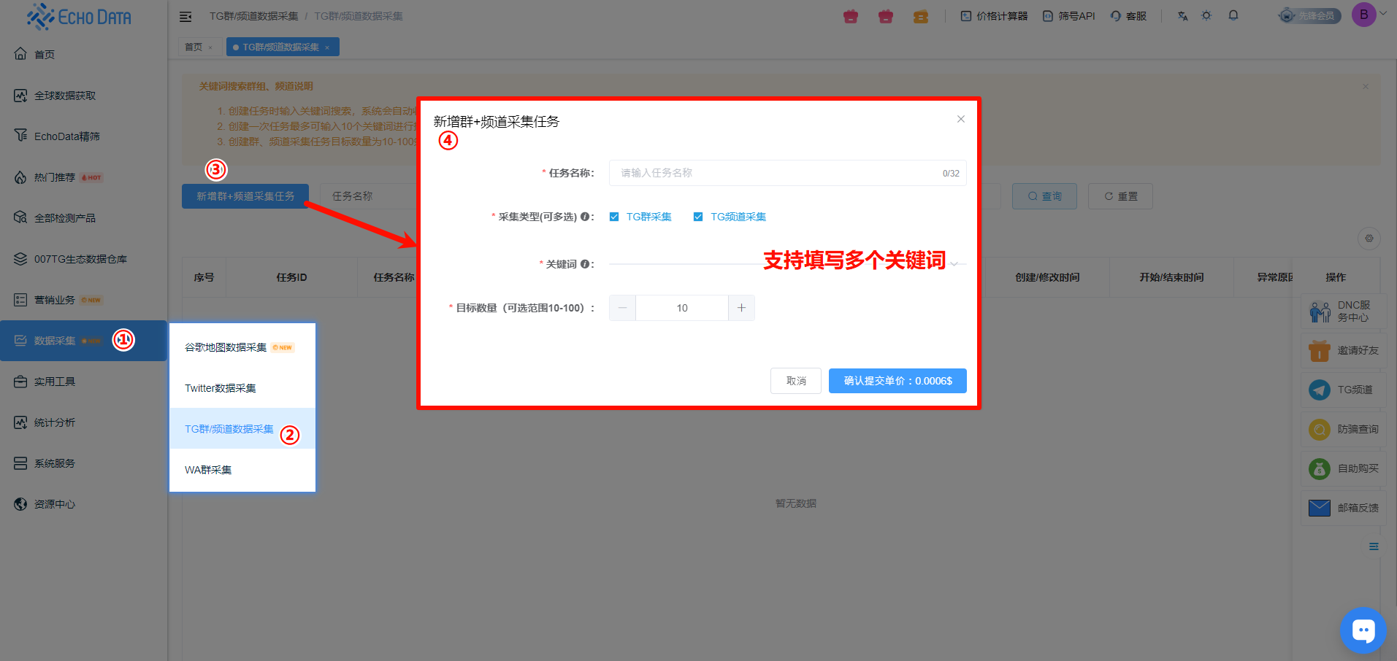1397x661 pixels.
Task: Select Twitter数据采集 menu item
Action: point(220,388)
